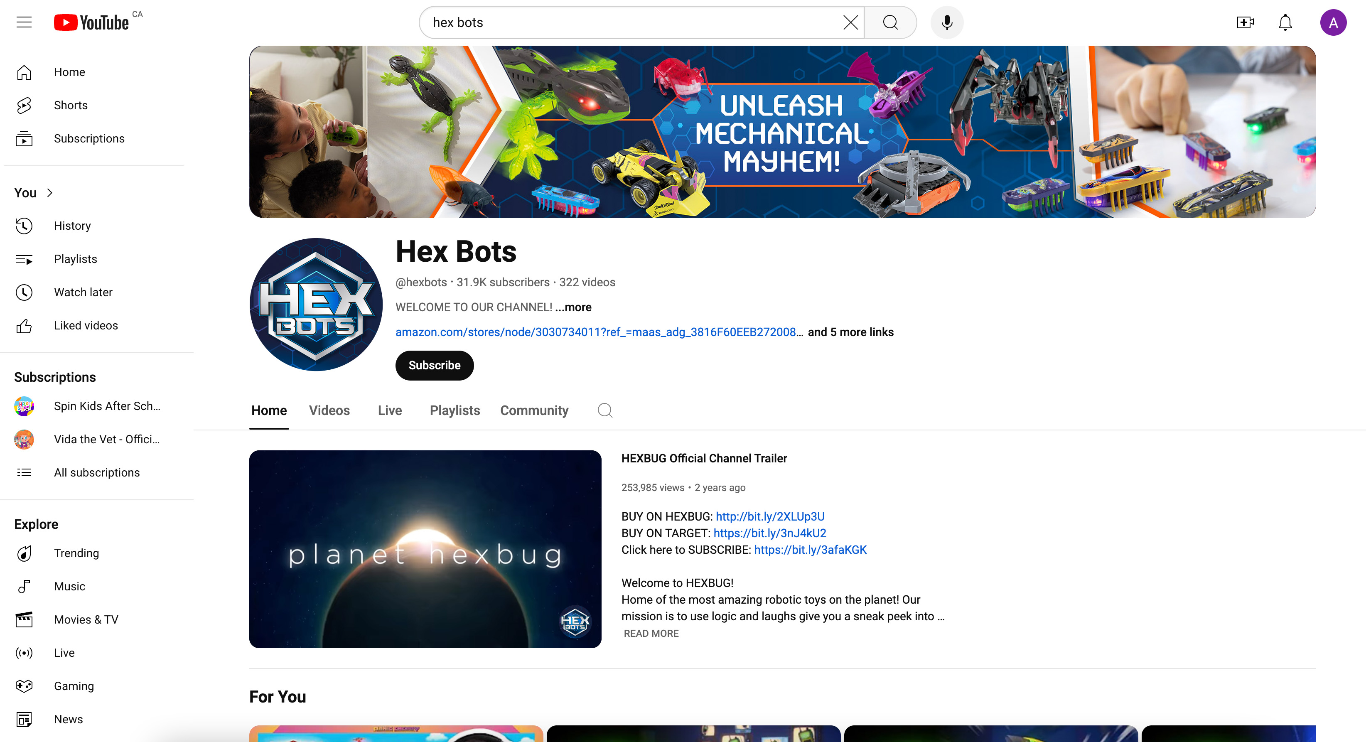
Task: Open the Amazon store link
Action: click(x=598, y=332)
